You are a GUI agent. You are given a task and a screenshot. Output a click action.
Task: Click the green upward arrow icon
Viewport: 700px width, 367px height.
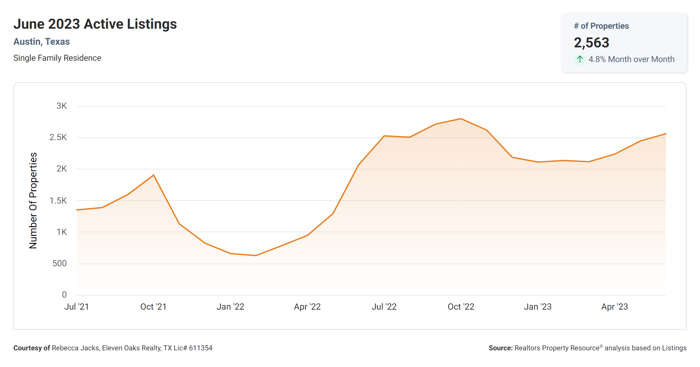tap(579, 59)
